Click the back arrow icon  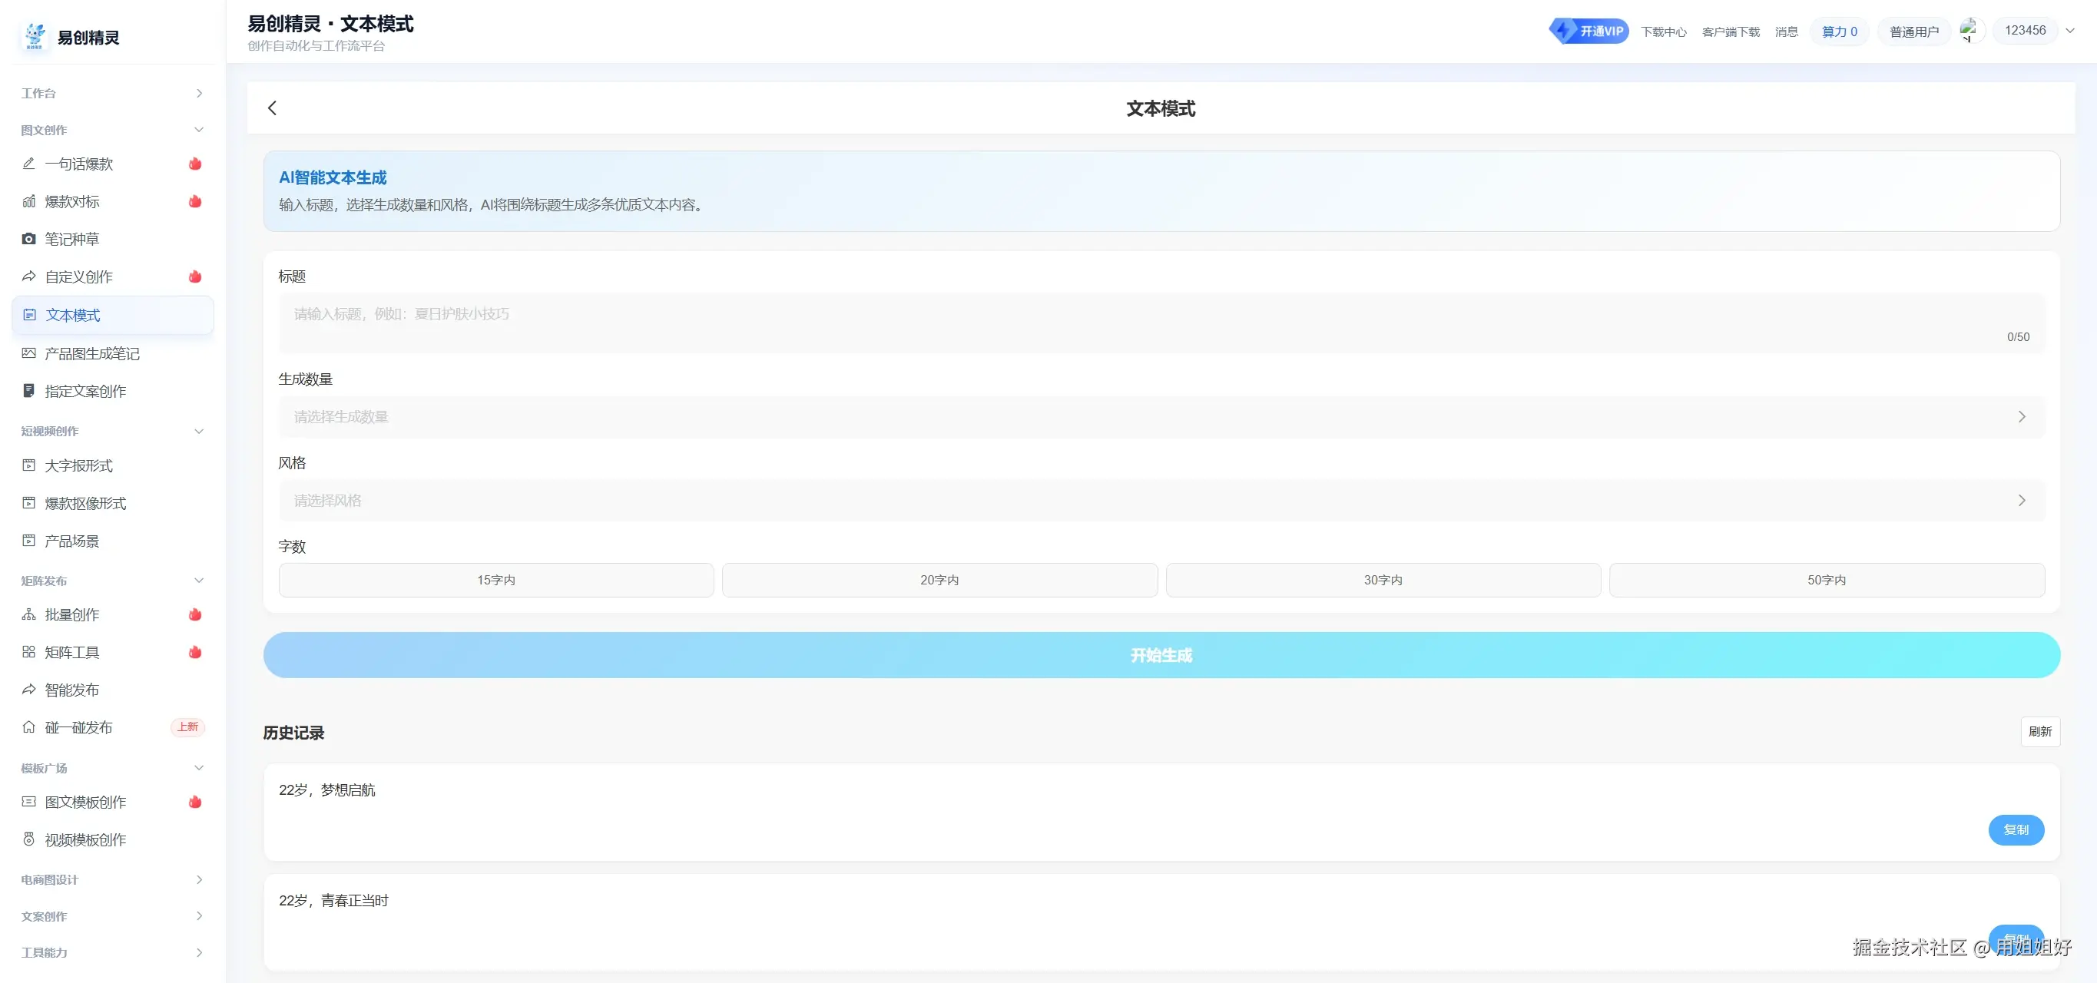(x=272, y=108)
